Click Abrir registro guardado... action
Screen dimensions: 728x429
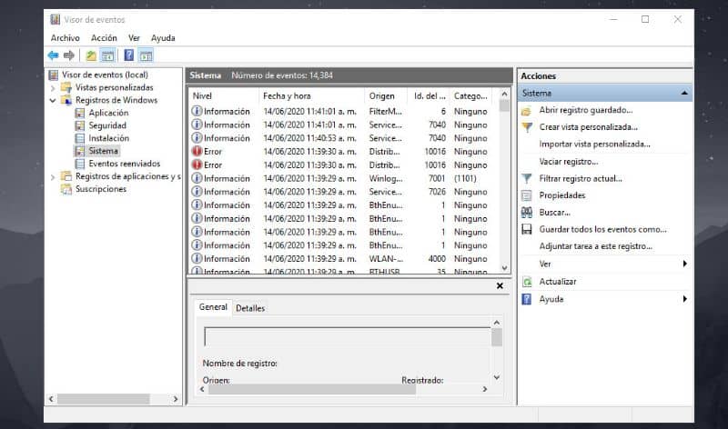click(586, 110)
